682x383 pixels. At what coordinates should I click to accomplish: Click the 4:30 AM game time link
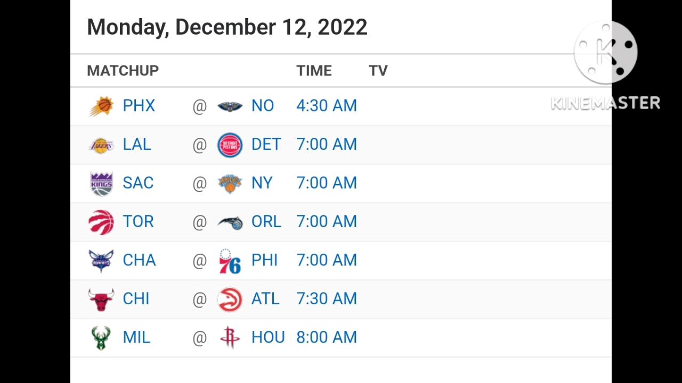(327, 106)
